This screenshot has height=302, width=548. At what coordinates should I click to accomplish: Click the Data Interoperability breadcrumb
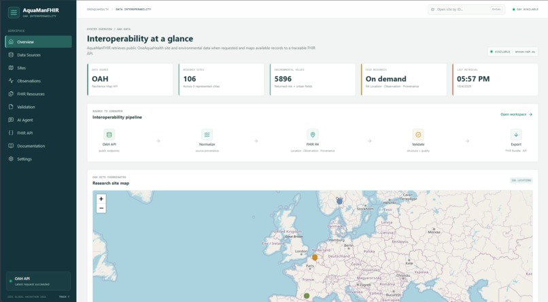pos(133,10)
